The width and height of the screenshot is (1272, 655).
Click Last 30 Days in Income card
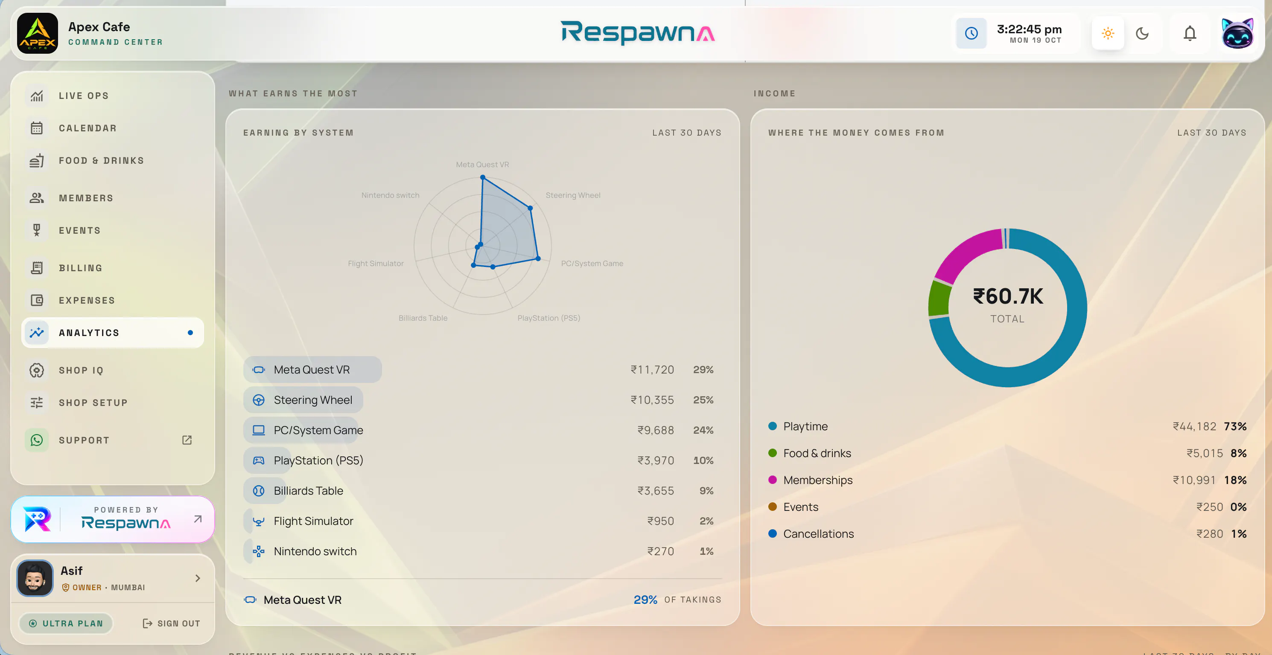(1212, 133)
